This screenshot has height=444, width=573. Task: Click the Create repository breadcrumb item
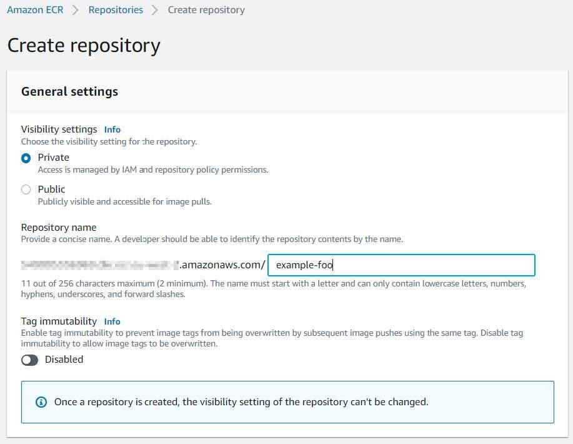pos(206,10)
